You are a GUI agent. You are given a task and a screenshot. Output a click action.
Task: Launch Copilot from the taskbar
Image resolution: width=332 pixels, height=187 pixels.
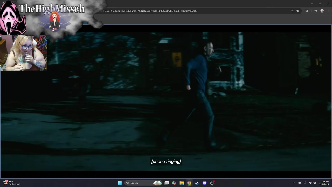[174, 183]
